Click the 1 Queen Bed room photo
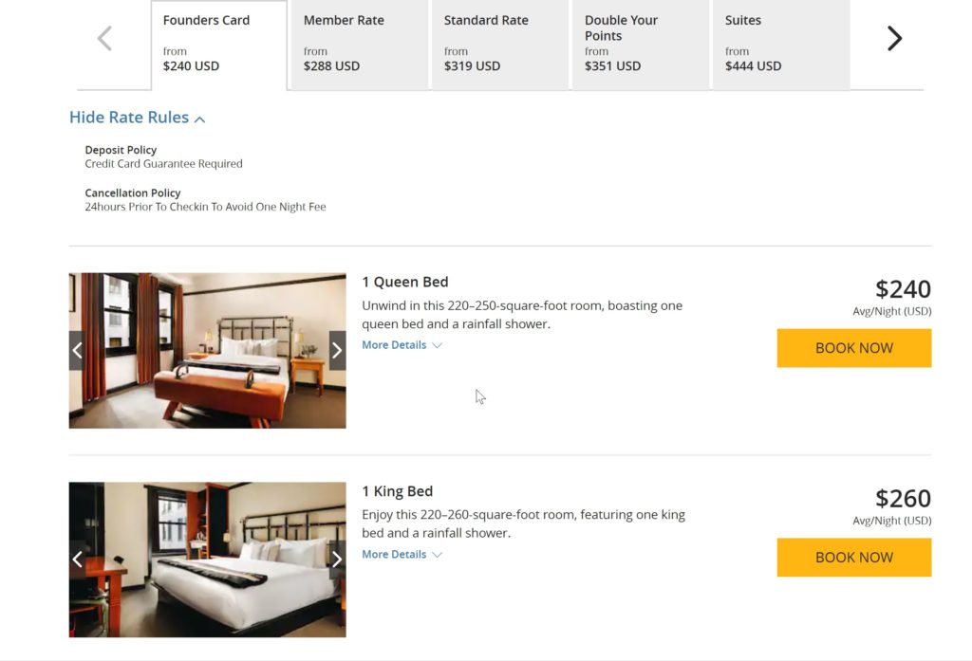972x661 pixels. click(207, 351)
